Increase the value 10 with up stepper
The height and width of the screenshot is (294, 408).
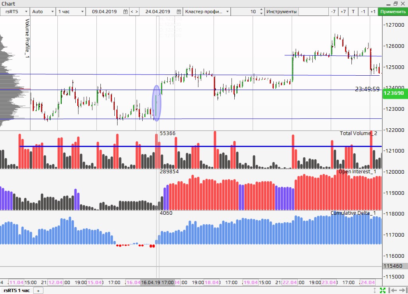[261, 10]
